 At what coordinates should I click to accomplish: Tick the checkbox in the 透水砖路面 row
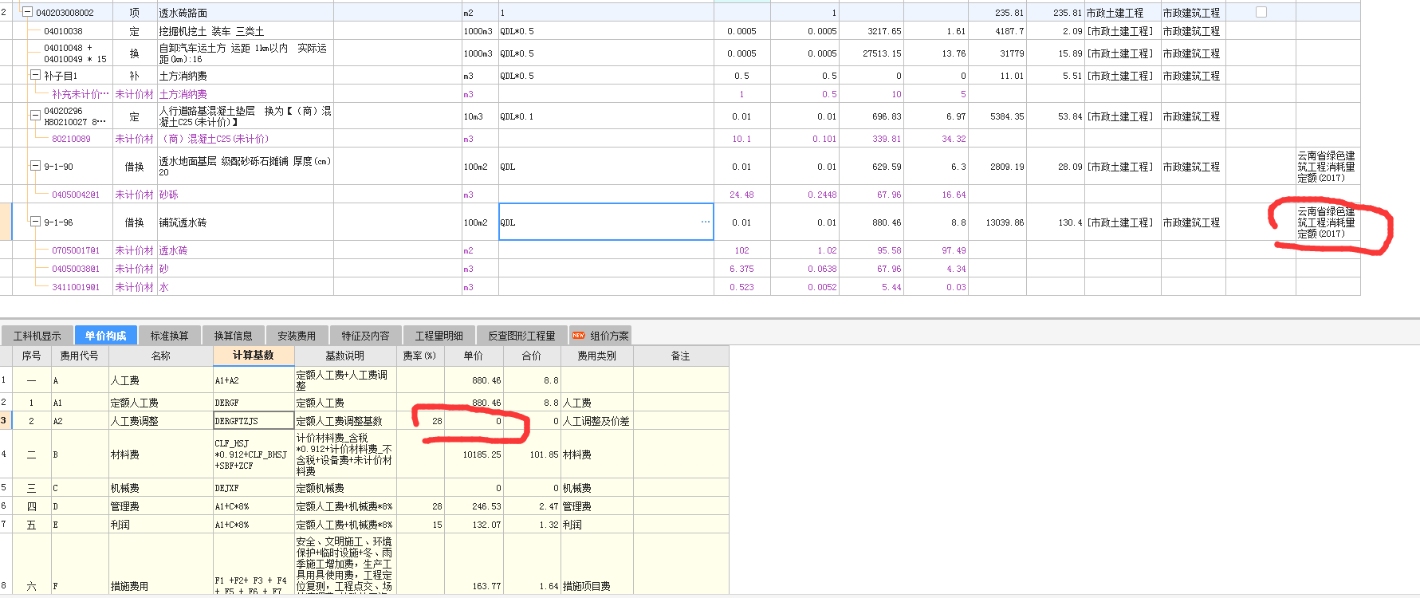click(x=1261, y=12)
